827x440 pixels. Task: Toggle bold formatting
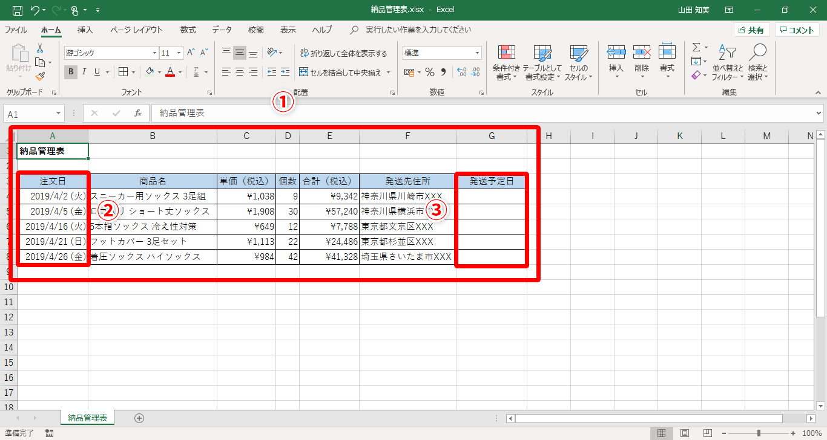click(x=71, y=72)
